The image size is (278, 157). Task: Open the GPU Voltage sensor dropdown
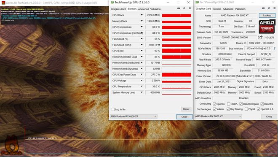point(142,81)
